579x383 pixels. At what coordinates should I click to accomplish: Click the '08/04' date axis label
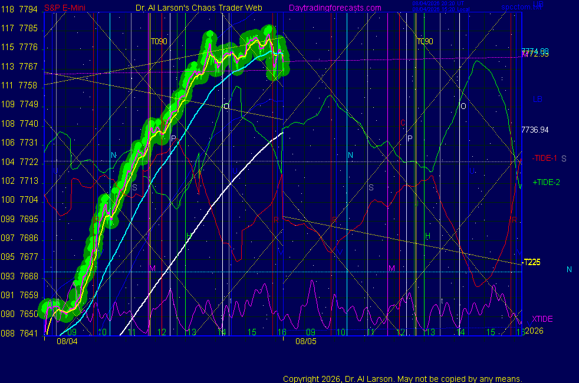click(67, 341)
